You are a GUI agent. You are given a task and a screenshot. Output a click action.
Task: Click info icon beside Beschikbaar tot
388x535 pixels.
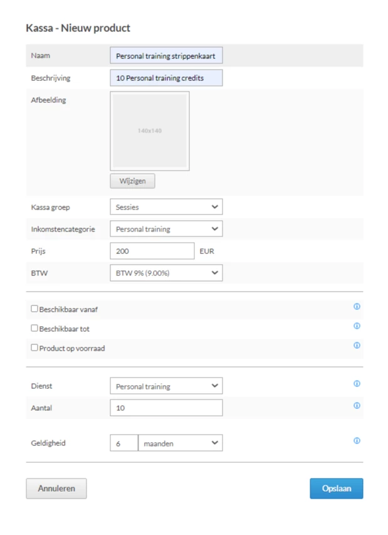(357, 326)
